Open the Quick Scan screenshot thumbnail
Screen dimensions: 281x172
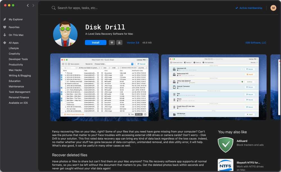pyautogui.click(x=105, y=87)
